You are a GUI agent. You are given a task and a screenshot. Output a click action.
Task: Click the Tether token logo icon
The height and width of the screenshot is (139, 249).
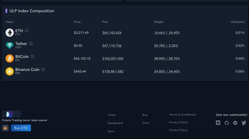pyautogui.click(x=9, y=45)
